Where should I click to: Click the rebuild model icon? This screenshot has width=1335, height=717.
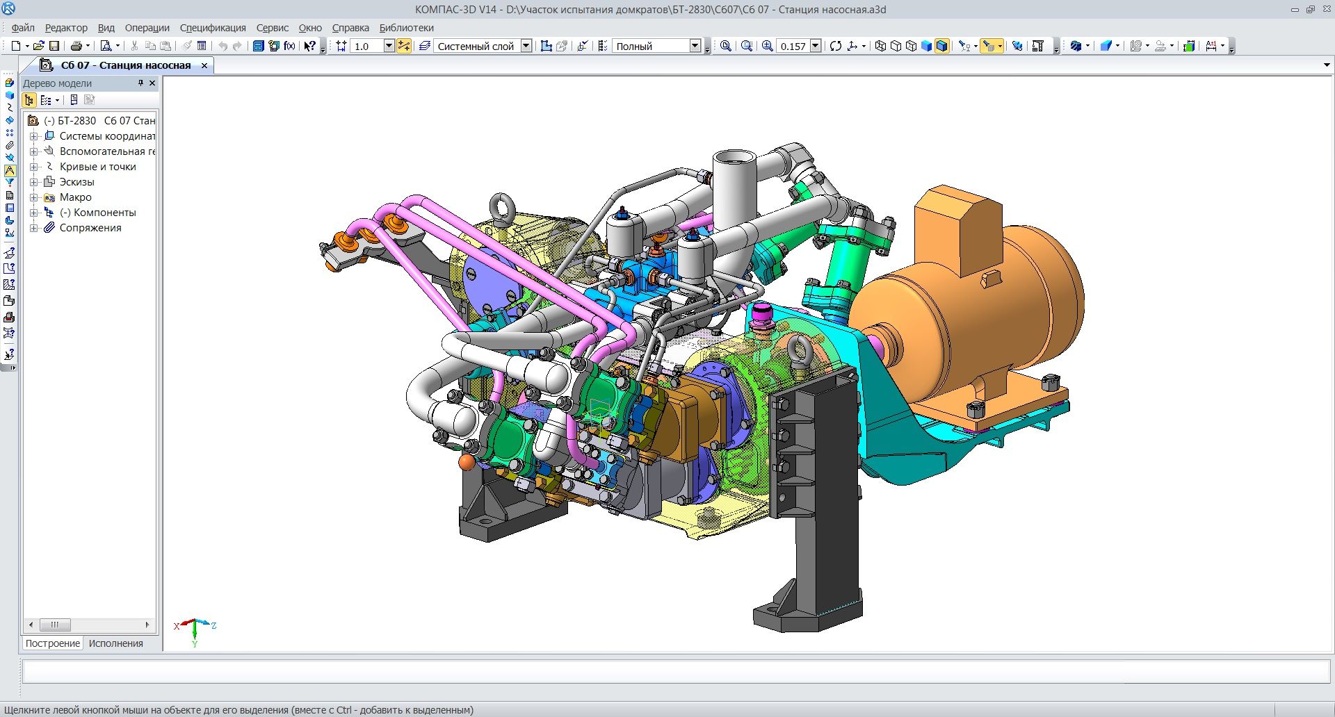[836, 46]
